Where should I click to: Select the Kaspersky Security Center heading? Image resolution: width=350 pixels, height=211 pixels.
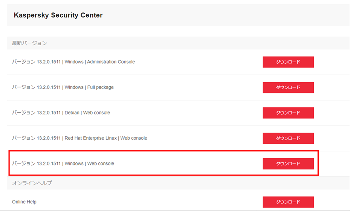coord(58,15)
